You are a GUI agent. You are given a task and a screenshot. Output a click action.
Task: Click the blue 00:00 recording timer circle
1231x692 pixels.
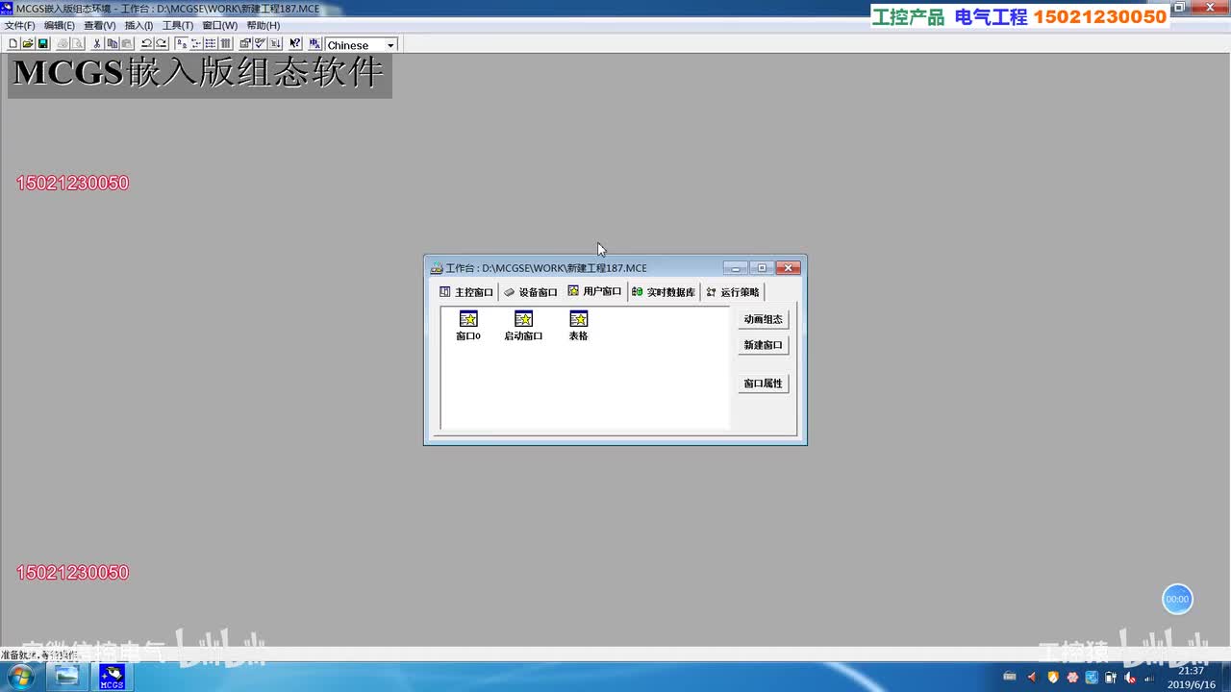pos(1177,599)
